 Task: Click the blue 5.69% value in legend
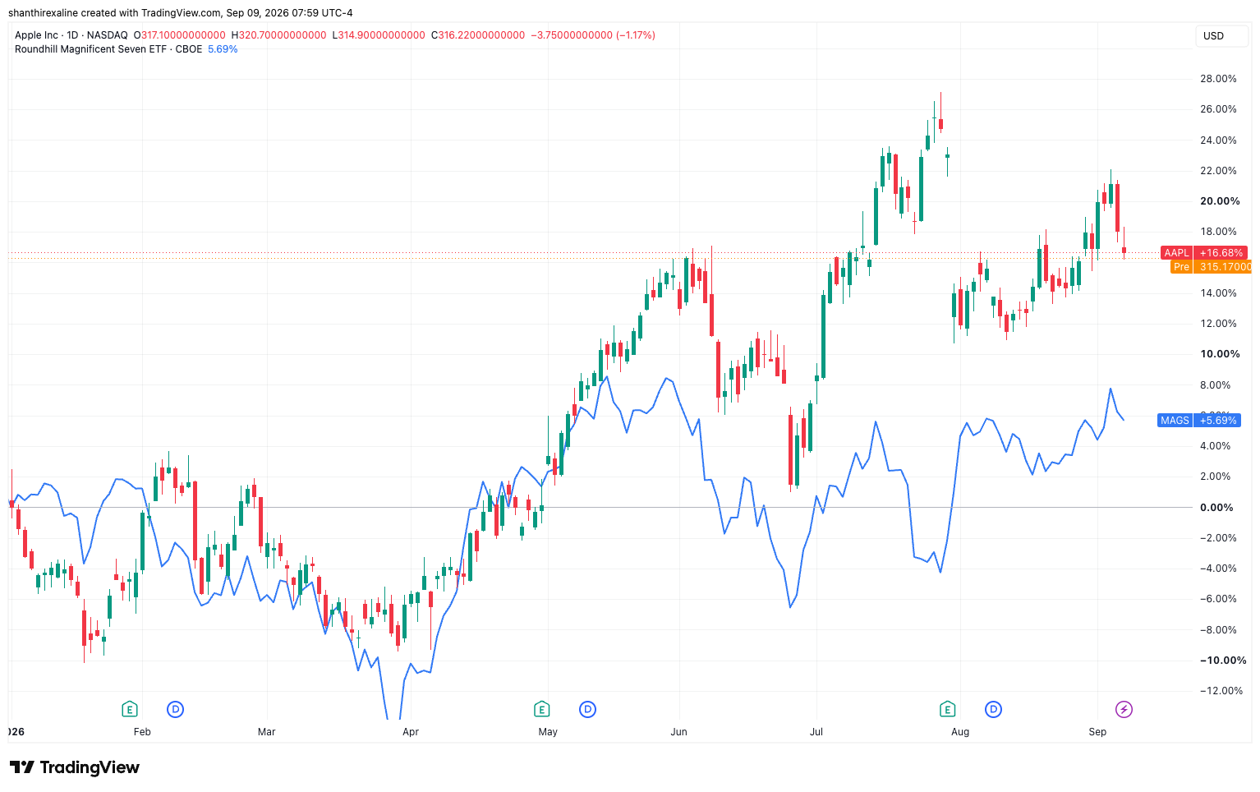pos(223,49)
